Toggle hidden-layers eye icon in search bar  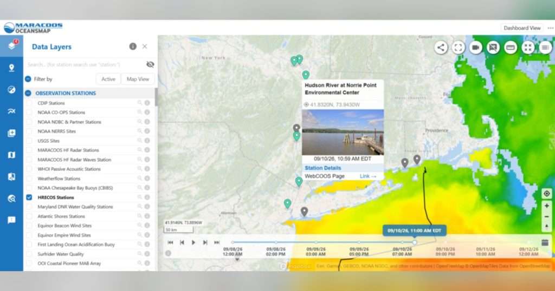click(150, 64)
